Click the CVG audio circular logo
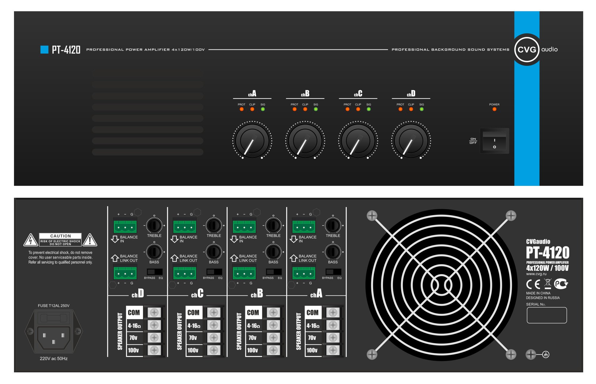Screen dimensions: 596x384 coord(527,49)
